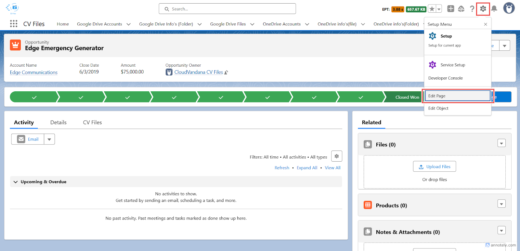This screenshot has width=520, height=251.
Task: Click View All link
Action: [x=333, y=168]
